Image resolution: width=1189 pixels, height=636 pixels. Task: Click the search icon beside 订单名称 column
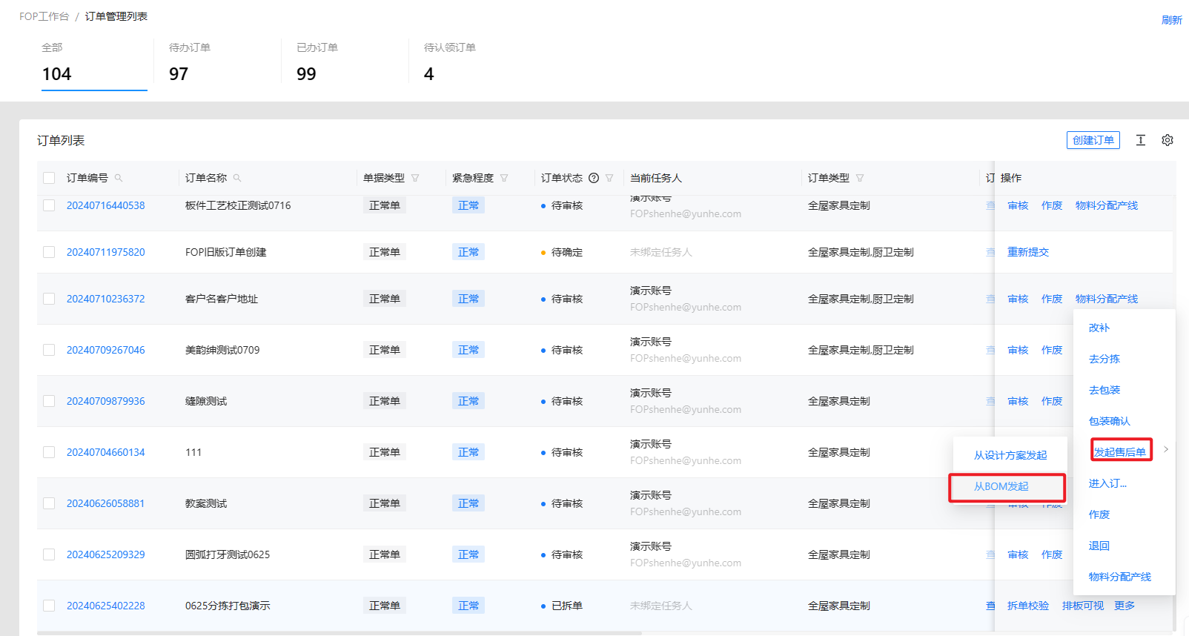pos(237,178)
